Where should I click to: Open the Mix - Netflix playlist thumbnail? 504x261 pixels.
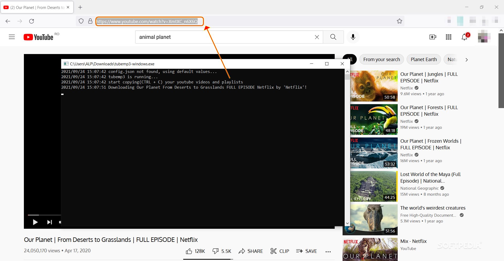370,249
